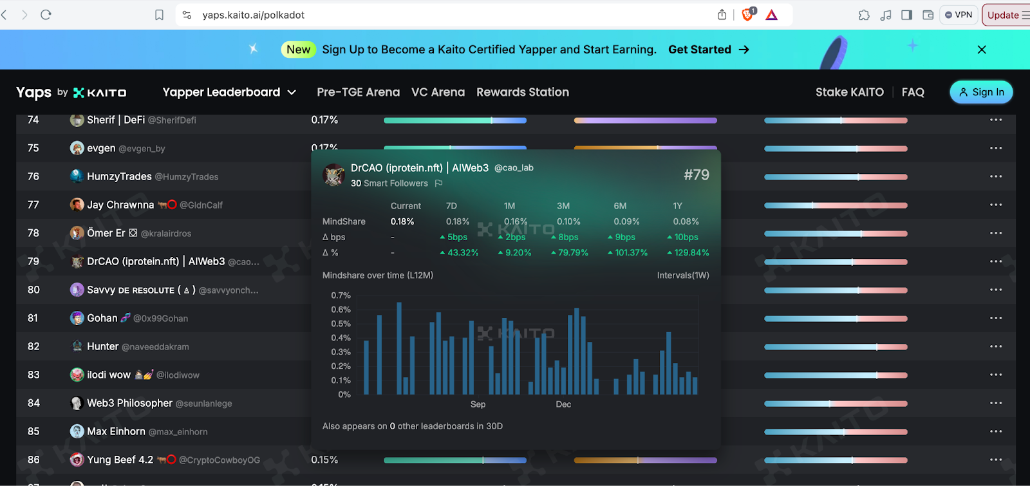Toggle browser sidebar panel icon
The image size is (1030, 486).
tap(906, 15)
